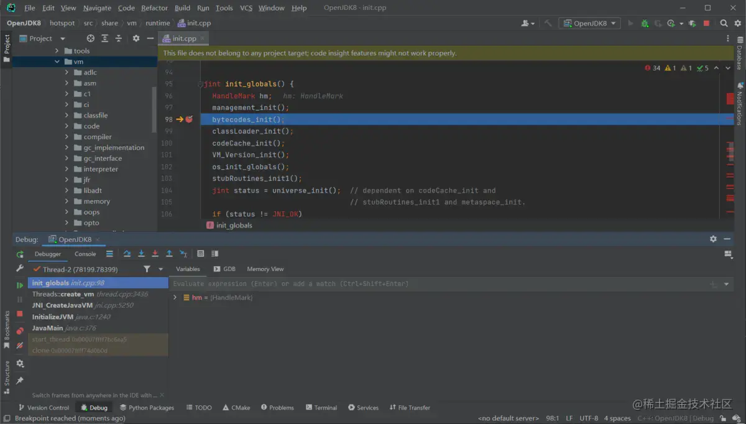Switch to the Memory View tab
Viewport: 746px width, 424px height.
tap(265, 269)
